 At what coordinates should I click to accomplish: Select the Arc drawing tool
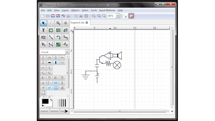(x=58, y=37)
